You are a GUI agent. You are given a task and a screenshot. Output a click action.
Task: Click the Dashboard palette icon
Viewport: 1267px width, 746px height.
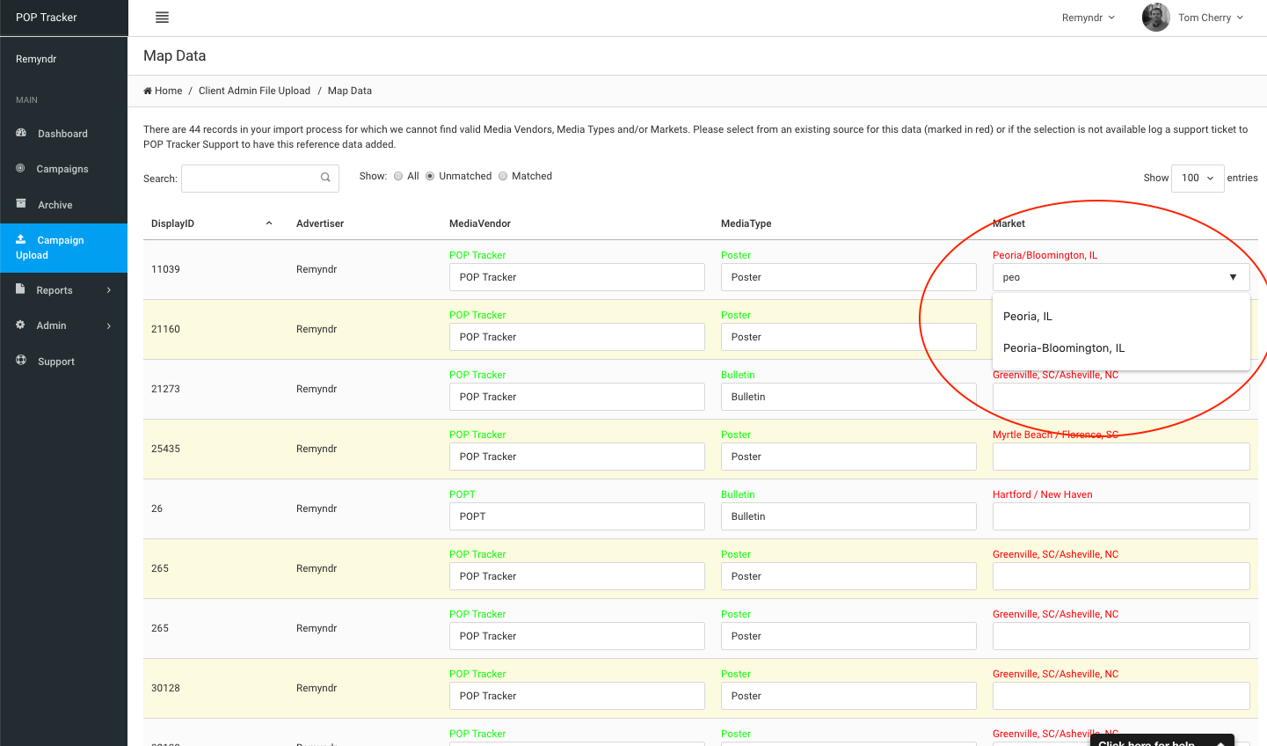pos(21,133)
